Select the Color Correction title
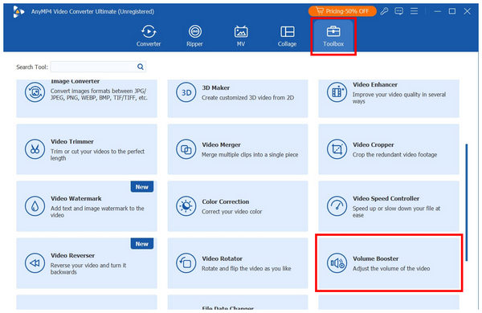 tap(225, 201)
